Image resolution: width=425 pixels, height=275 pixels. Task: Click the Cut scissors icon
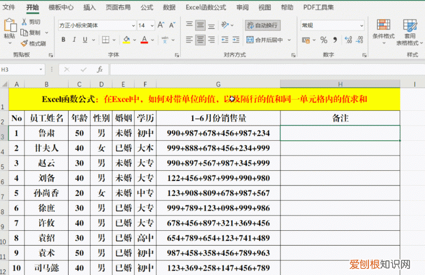24,22
